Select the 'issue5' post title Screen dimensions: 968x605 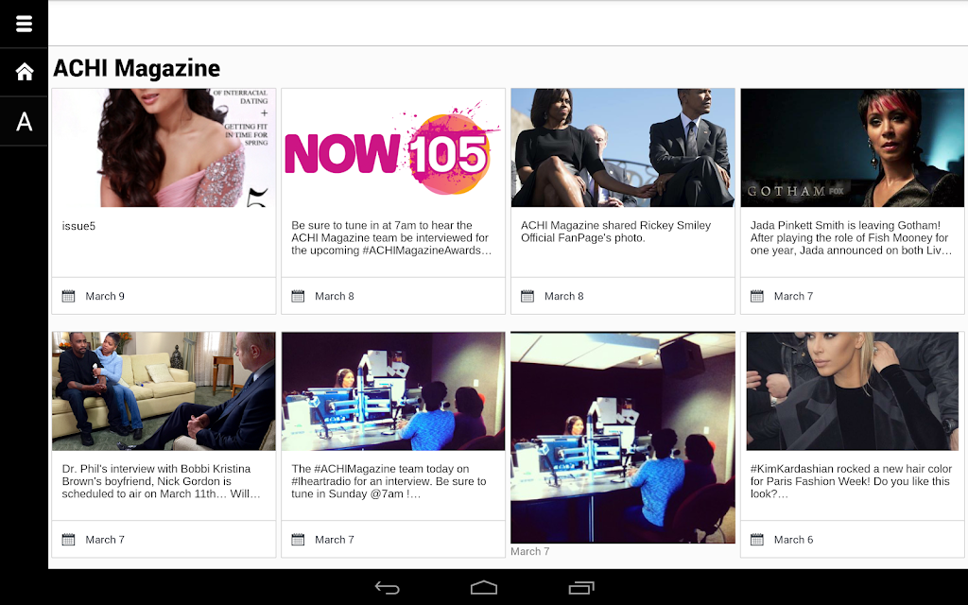pos(78,226)
